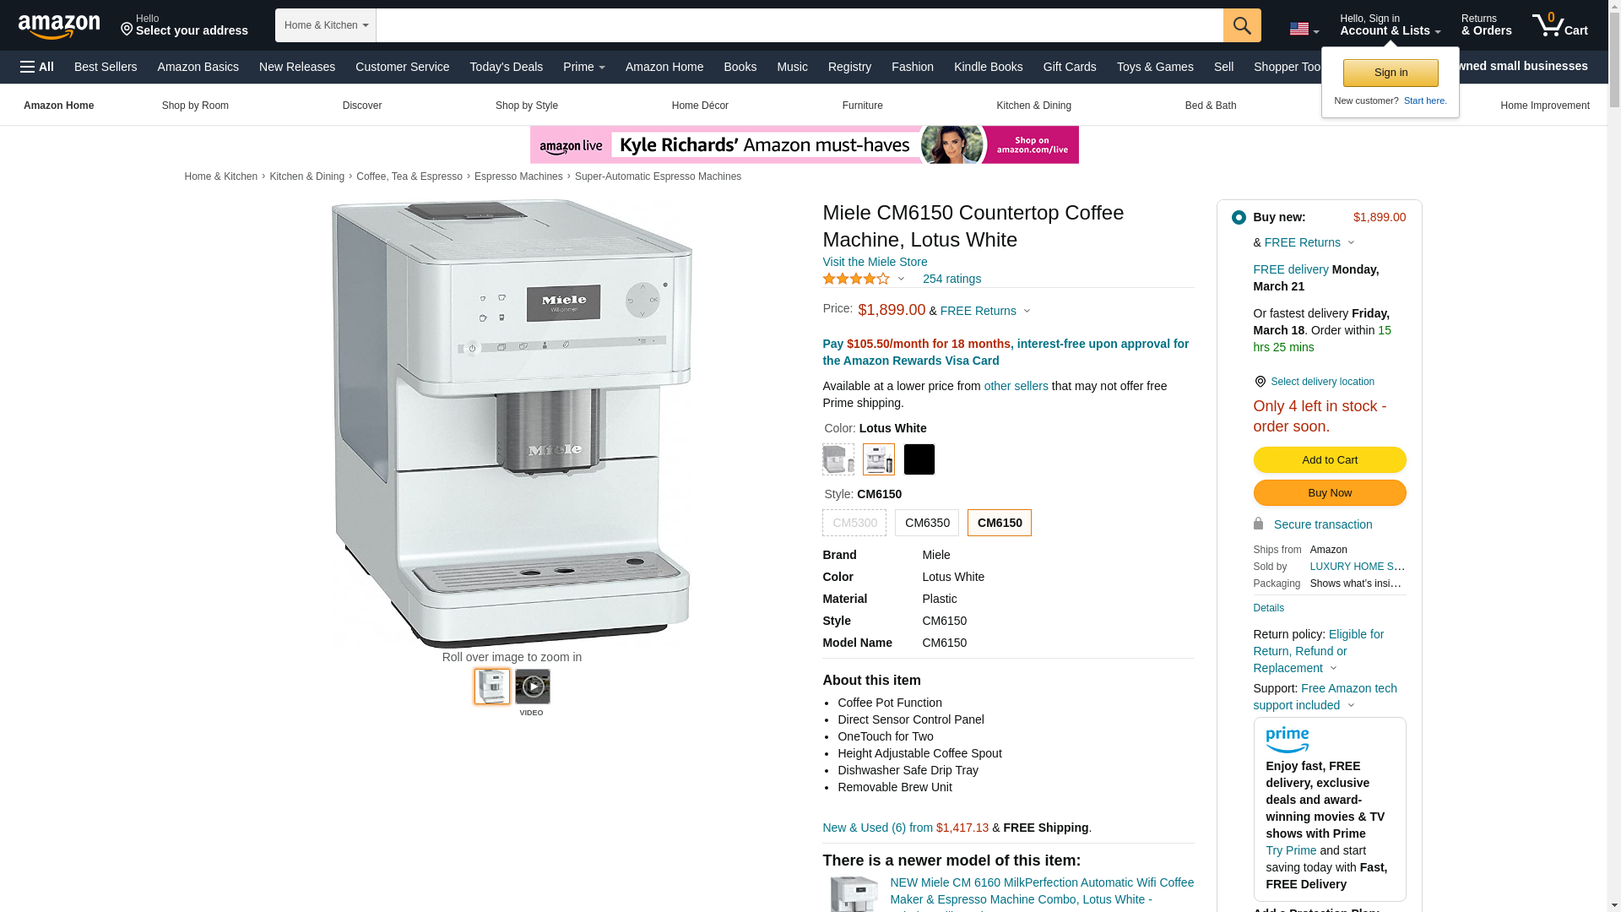Open the All hamburger menu
1621x912 pixels.
(37, 67)
